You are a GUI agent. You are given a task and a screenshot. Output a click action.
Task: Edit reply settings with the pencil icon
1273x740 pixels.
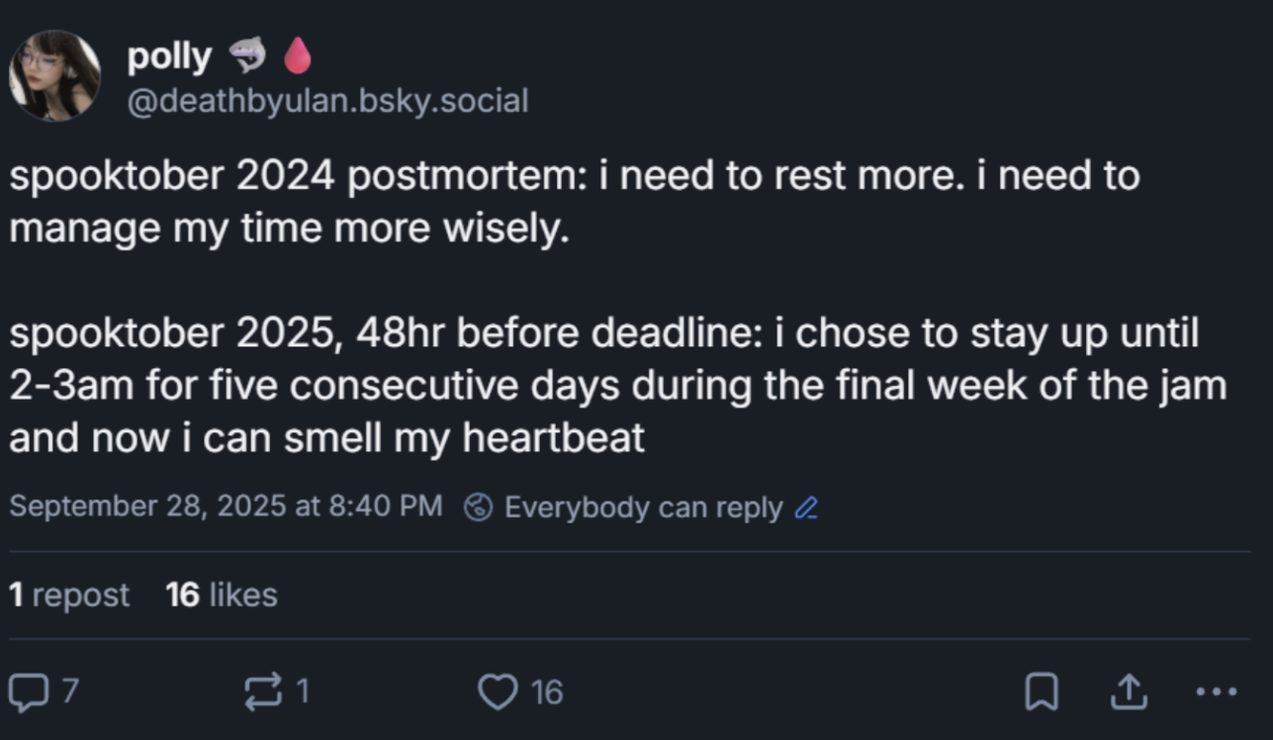tap(806, 509)
